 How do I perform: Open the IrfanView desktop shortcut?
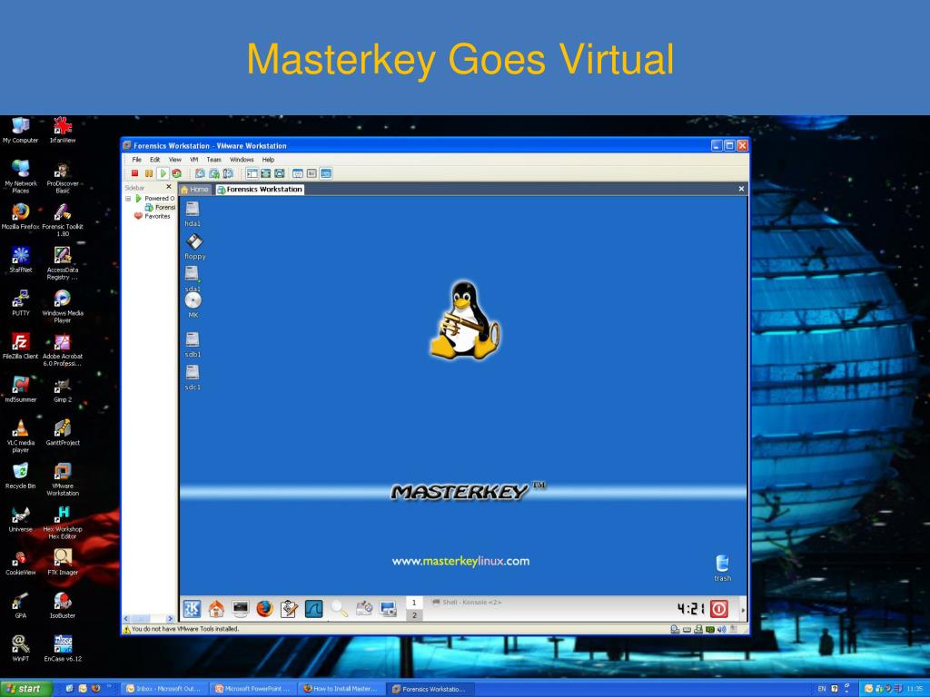(63, 131)
